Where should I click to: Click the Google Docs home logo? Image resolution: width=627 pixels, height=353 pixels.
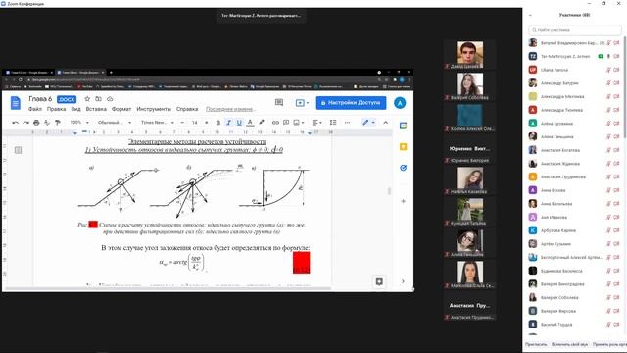pyautogui.click(x=16, y=103)
